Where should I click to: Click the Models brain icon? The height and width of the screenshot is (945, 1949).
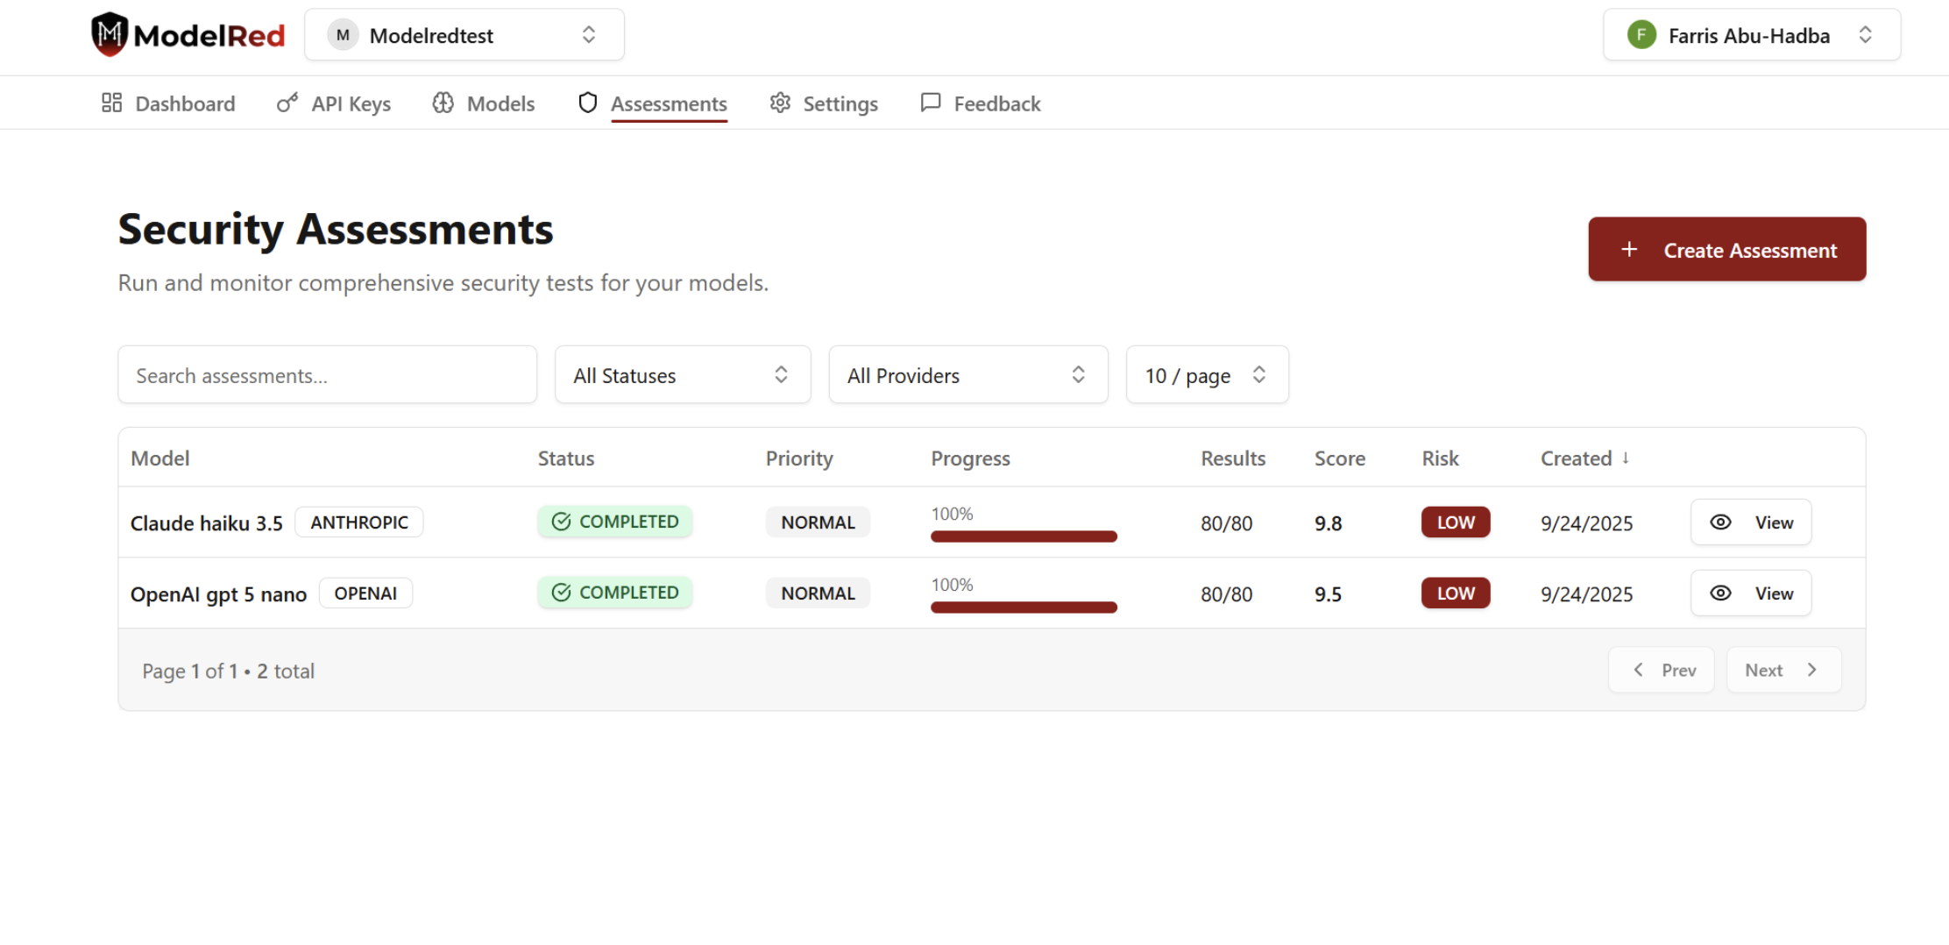tap(443, 103)
